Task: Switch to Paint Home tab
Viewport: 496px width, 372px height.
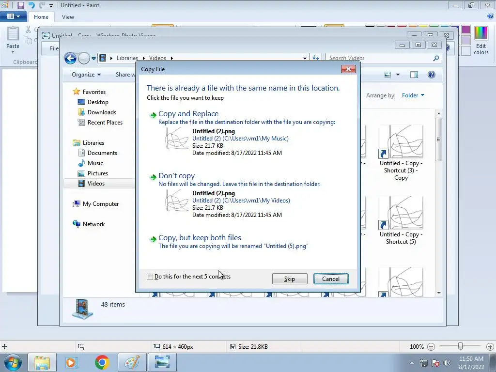Action: pyautogui.click(x=41, y=17)
